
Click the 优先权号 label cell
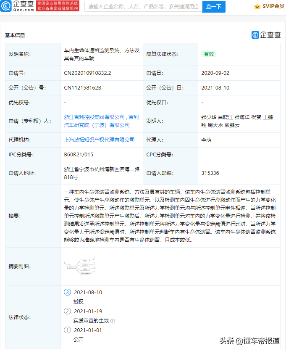pyautogui.click(x=33, y=103)
